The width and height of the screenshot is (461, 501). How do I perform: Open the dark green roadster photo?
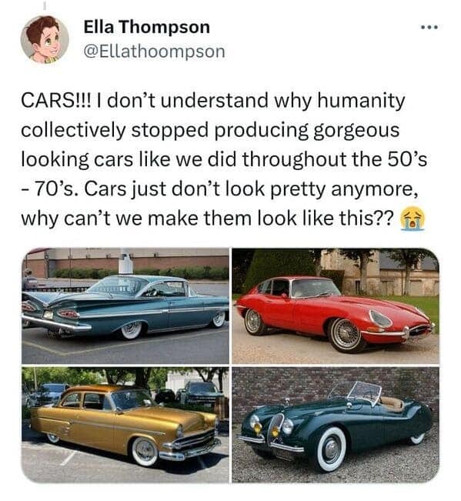336,425
